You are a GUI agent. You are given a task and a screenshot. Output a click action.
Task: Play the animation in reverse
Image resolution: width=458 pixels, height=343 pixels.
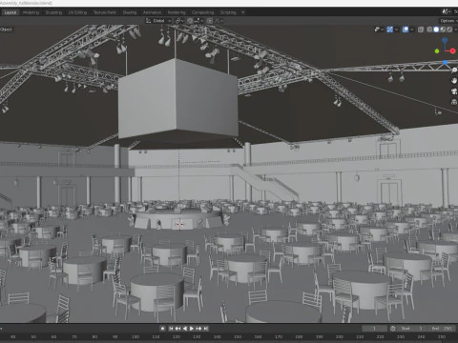(x=185, y=329)
